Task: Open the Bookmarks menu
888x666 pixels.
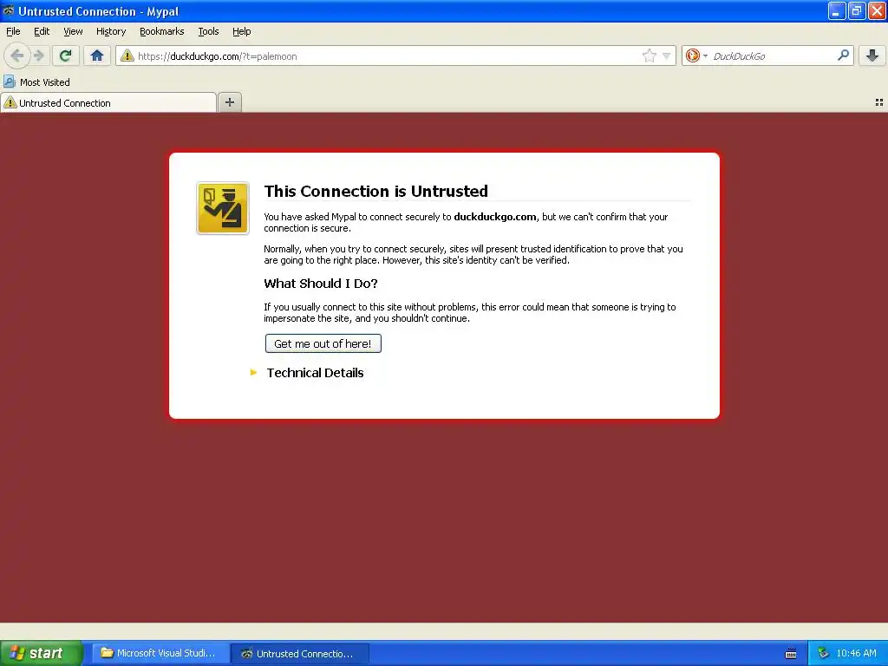Action: pyautogui.click(x=162, y=32)
